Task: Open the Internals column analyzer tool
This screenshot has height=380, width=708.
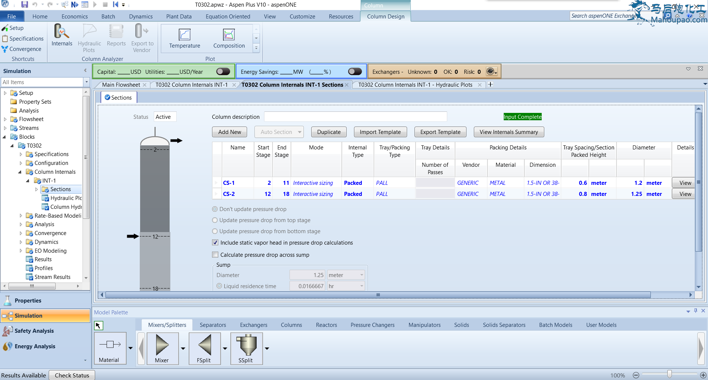Action: 62,35
